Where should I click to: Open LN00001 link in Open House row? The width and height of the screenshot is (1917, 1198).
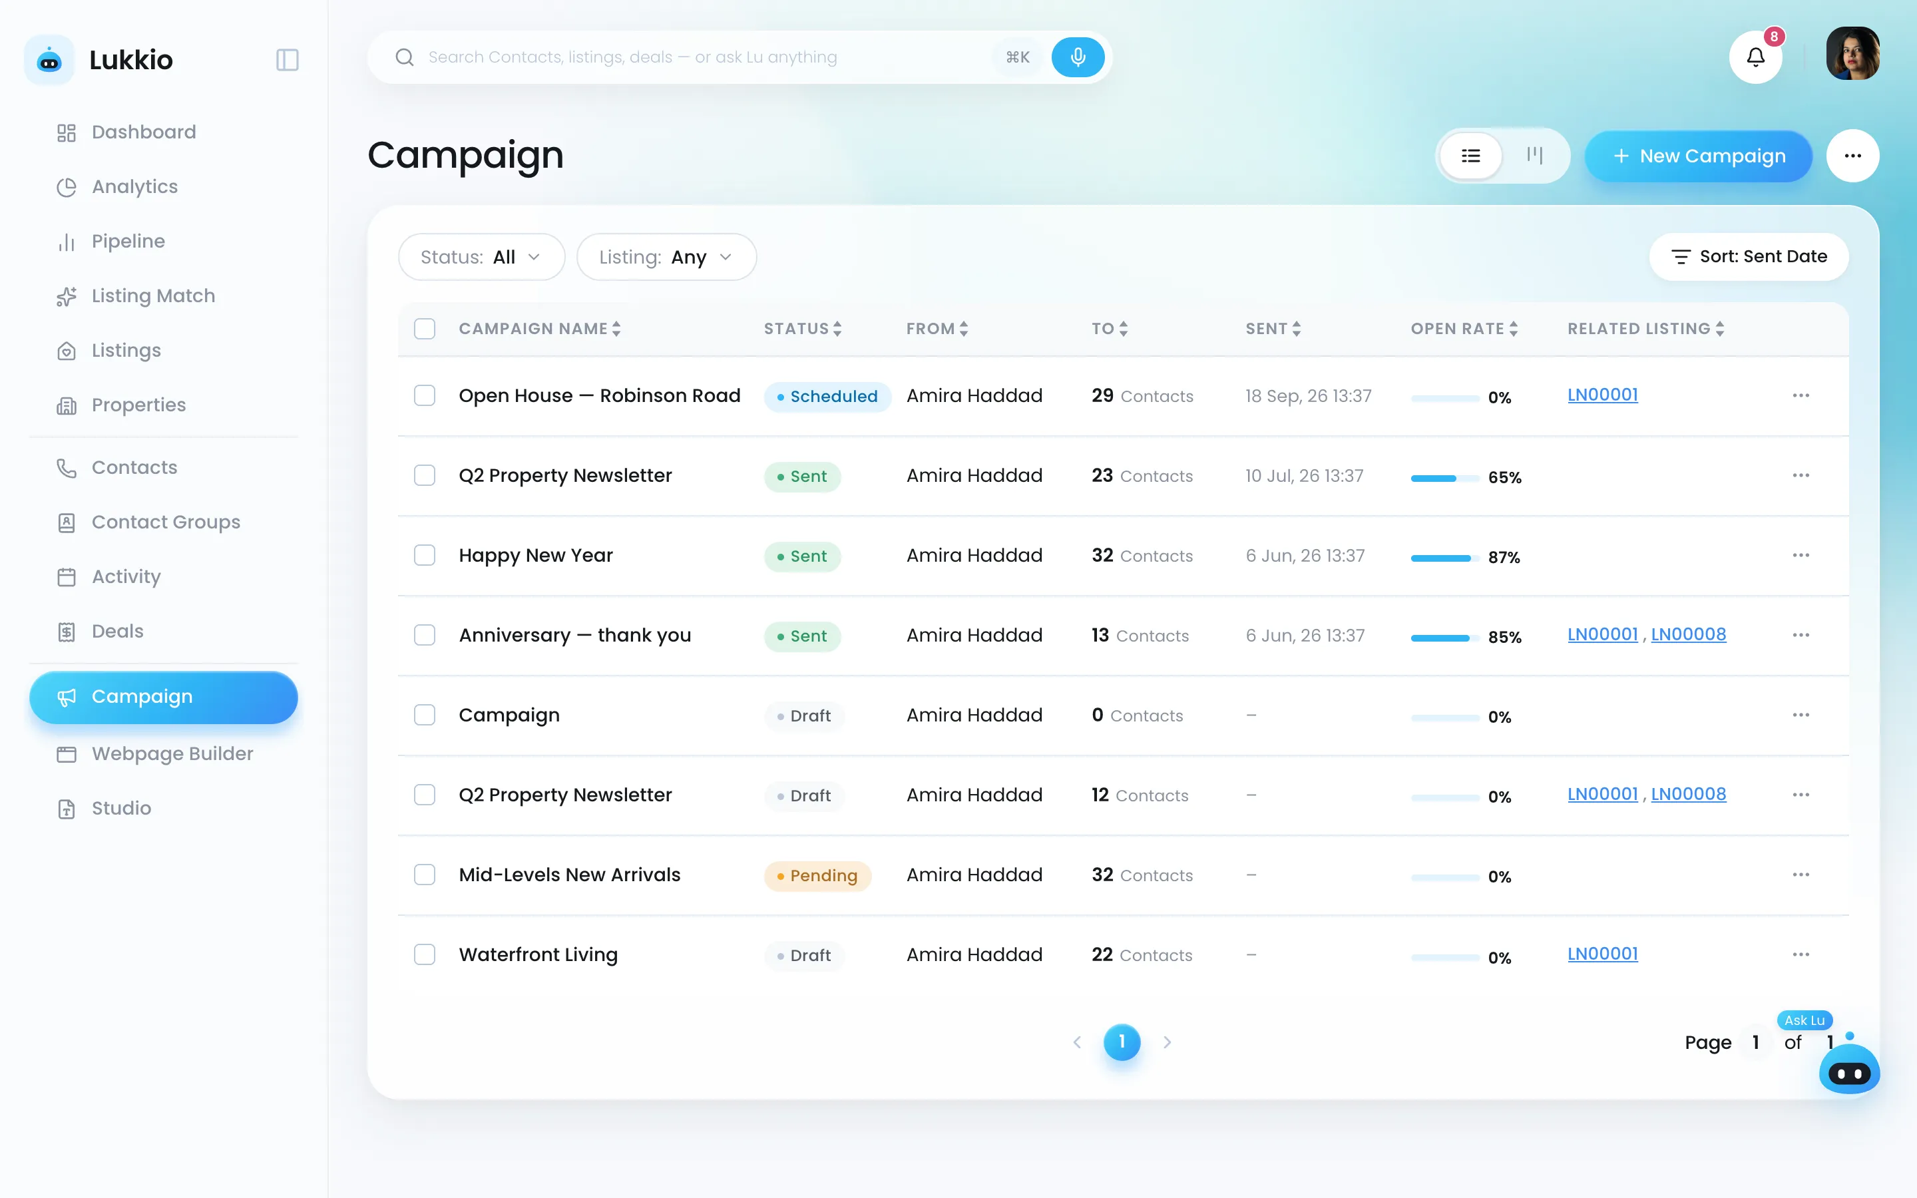1603,395
